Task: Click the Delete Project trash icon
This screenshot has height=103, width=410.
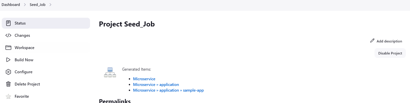Action: click(8, 84)
